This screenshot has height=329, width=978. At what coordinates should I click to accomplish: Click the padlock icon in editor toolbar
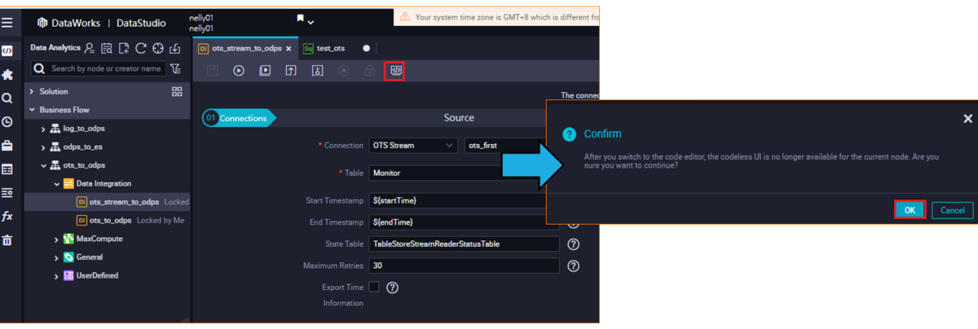click(369, 71)
